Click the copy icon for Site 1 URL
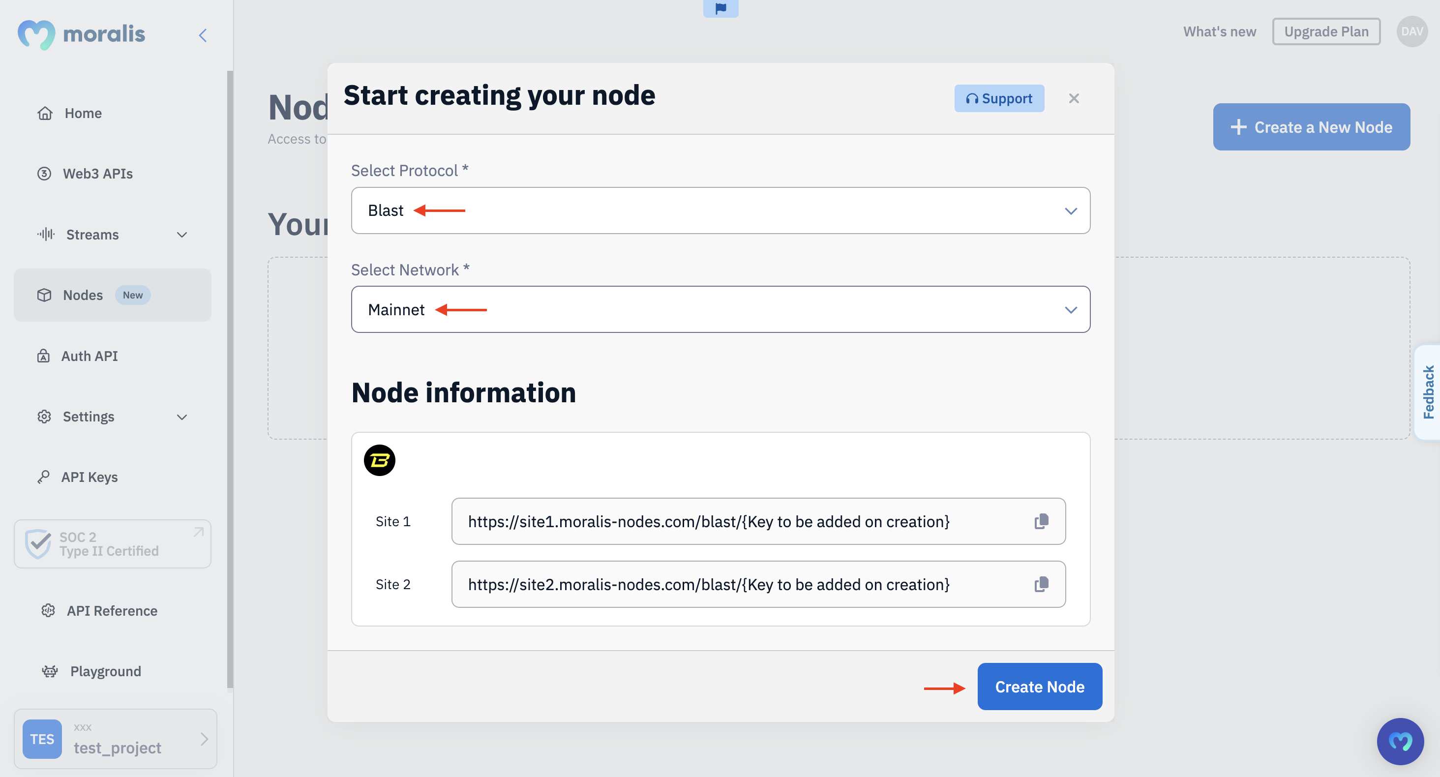 pos(1042,521)
